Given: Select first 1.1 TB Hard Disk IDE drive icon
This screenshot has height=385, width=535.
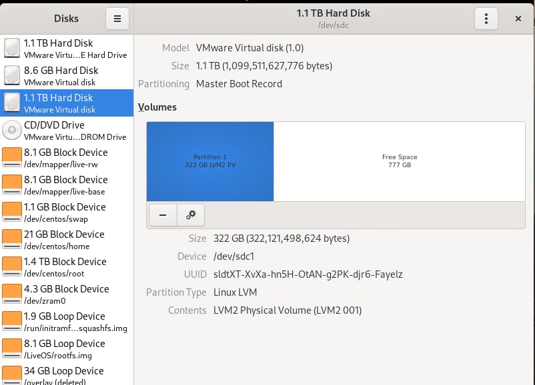Looking at the screenshot, I should click(x=12, y=48).
